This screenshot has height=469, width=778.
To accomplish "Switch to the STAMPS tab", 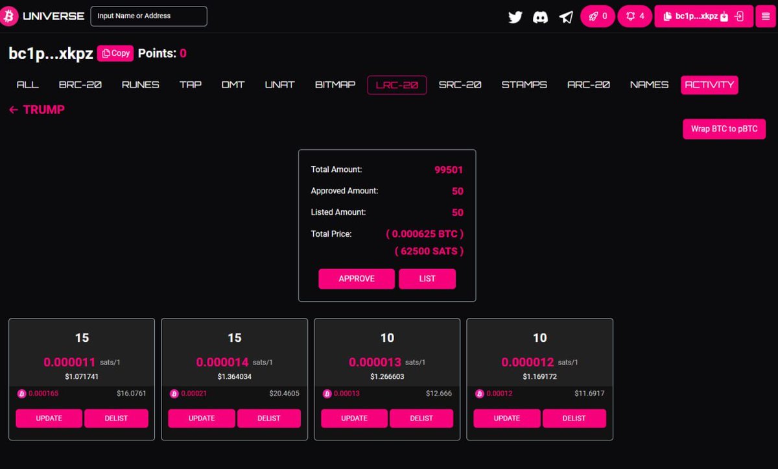I will (x=525, y=84).
